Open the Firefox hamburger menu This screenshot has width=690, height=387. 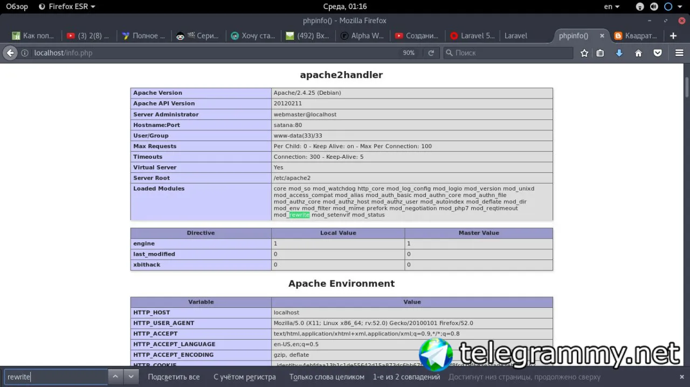[679, 53]
